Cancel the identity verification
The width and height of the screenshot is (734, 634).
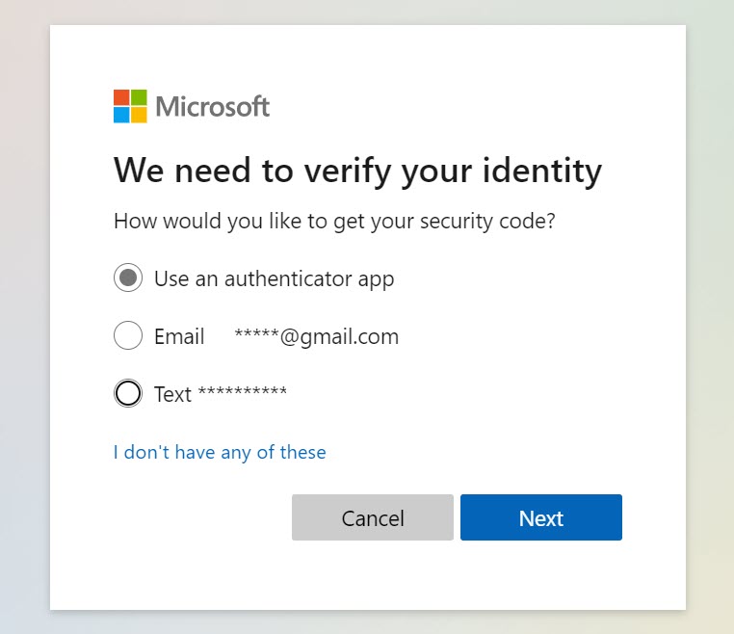[373, 517]
